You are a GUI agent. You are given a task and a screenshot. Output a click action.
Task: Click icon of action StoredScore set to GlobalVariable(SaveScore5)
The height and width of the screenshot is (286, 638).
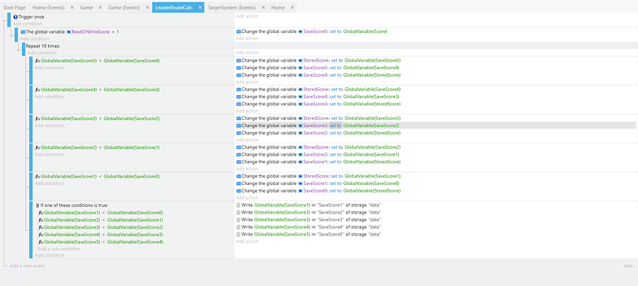(x=239, y=60)
